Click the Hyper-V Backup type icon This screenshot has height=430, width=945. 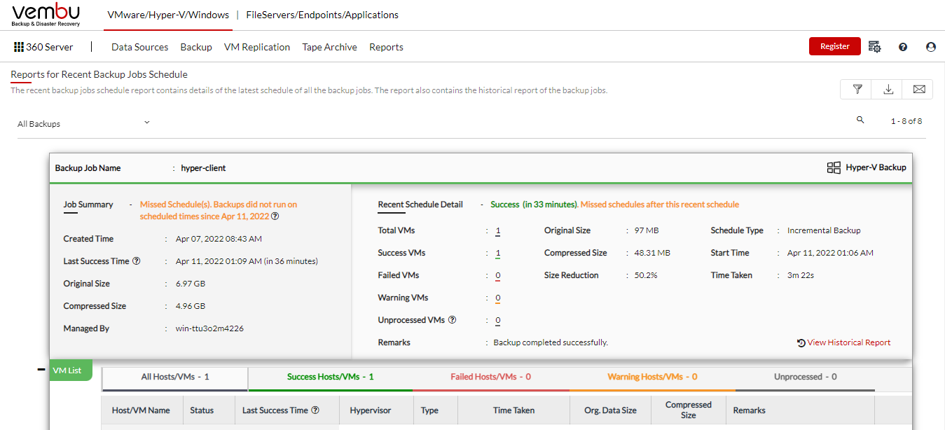(834, 167)
